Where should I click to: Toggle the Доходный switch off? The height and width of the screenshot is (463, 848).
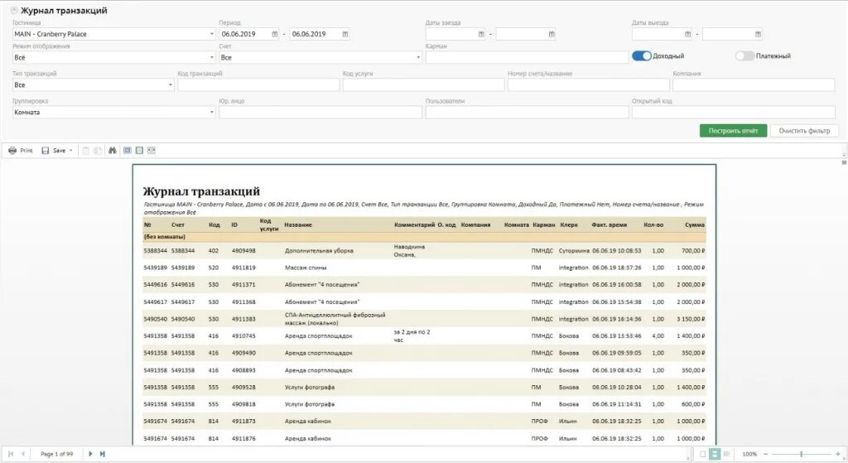click(642, 55)
